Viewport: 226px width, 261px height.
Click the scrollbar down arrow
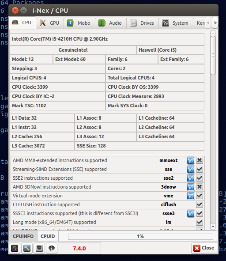tap(213, 227)
